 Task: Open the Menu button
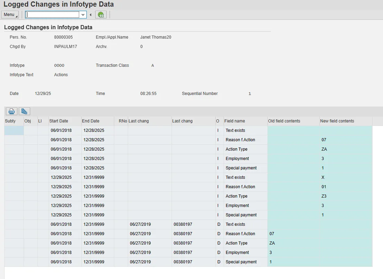(10, 15)
